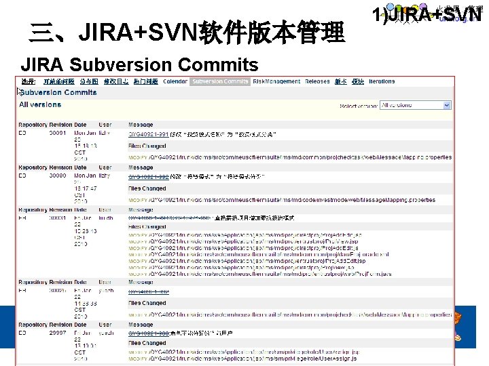Open the issue link in revision 29997 message
Screen dimensions: 489x366
pyautogui.click(x=149, y=333)
